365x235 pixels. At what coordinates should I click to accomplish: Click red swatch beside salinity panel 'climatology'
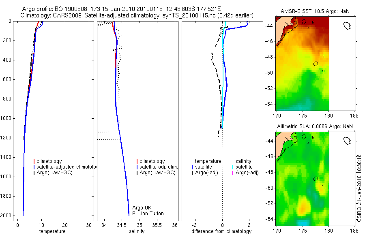tap(137, 161)
